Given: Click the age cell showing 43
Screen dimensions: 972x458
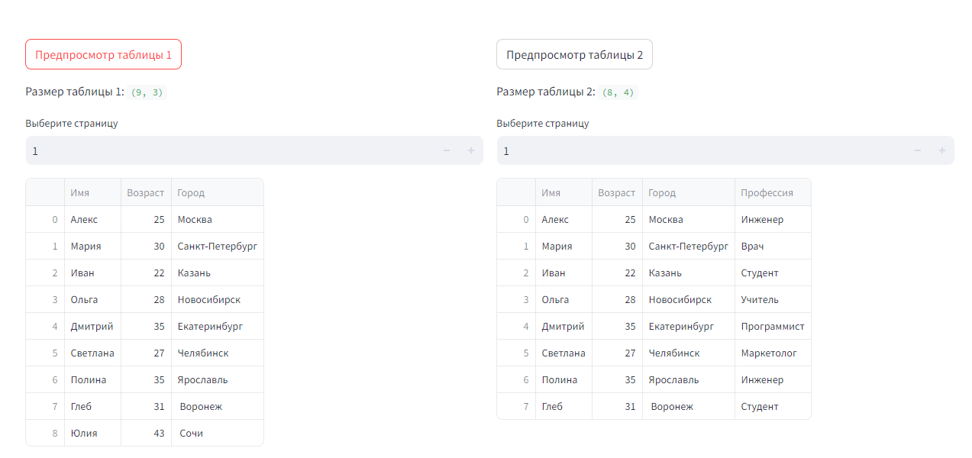Looking at the screenshot, I should coord(146,433).
